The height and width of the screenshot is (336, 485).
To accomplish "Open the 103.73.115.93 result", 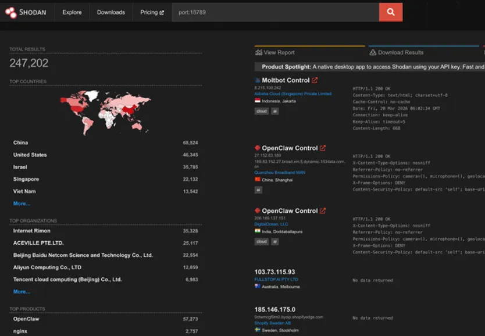I will tap(274, 272).
